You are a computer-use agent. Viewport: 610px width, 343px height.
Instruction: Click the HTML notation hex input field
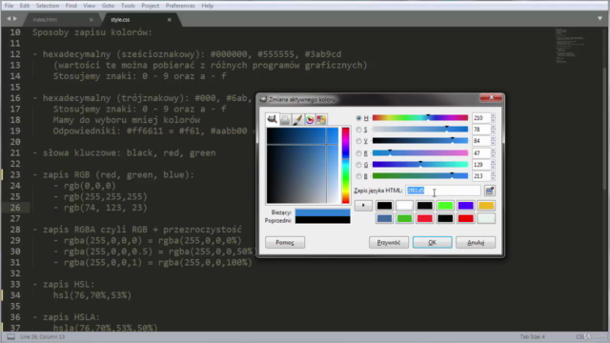click(x=442, y=191)
